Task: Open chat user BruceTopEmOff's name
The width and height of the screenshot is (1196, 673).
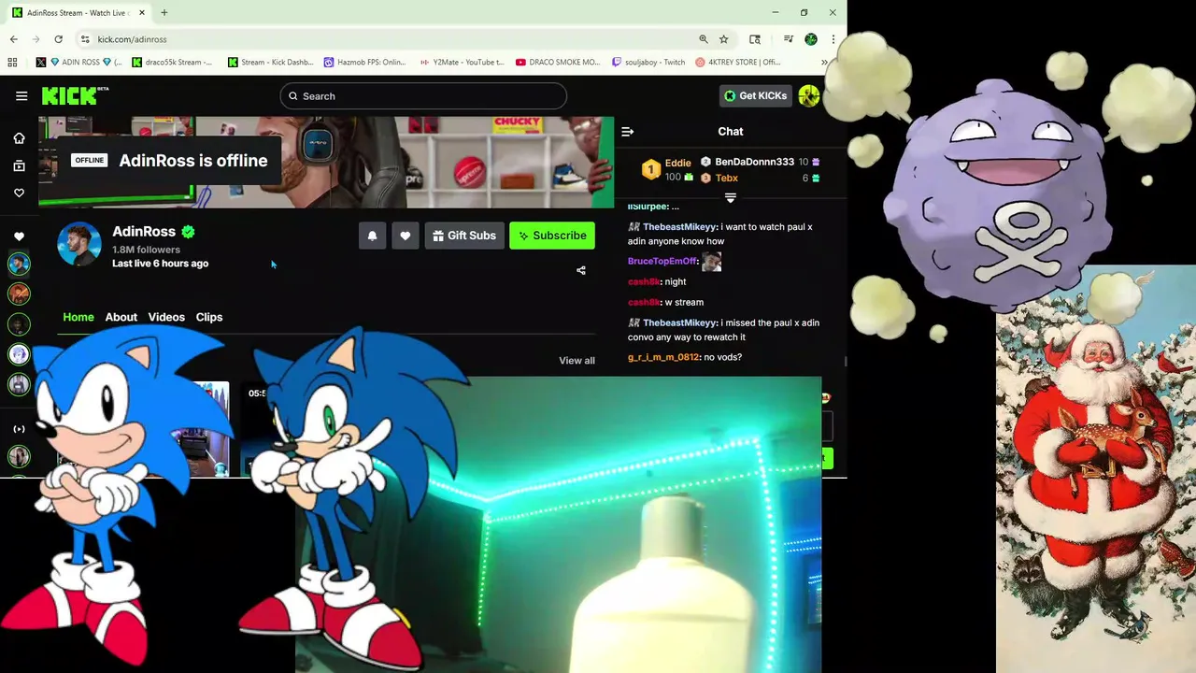Action: click(662, 262)
